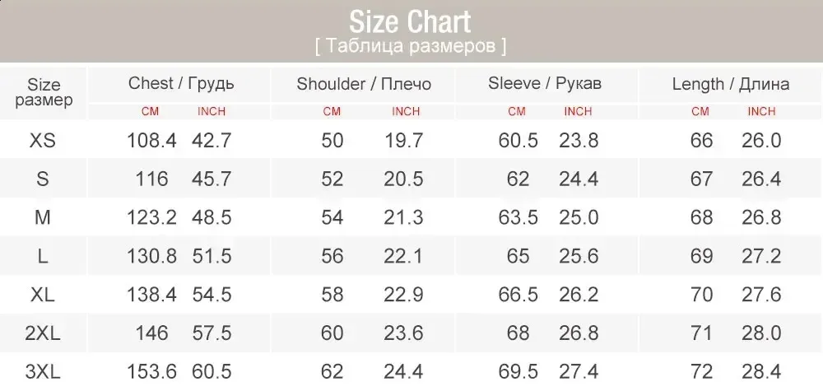Click the 108.4 chest value for XS
Image resolution: width=823 pixels, height=391 pixels.
[x=151, y=141]
